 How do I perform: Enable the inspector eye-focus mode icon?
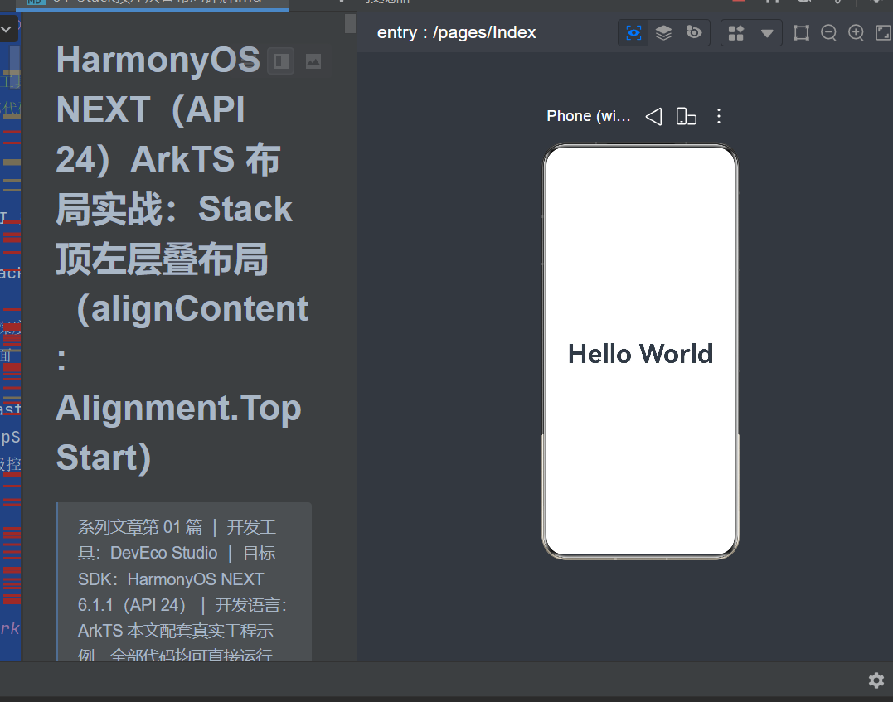pyautogui.click(x=633, y=32)
